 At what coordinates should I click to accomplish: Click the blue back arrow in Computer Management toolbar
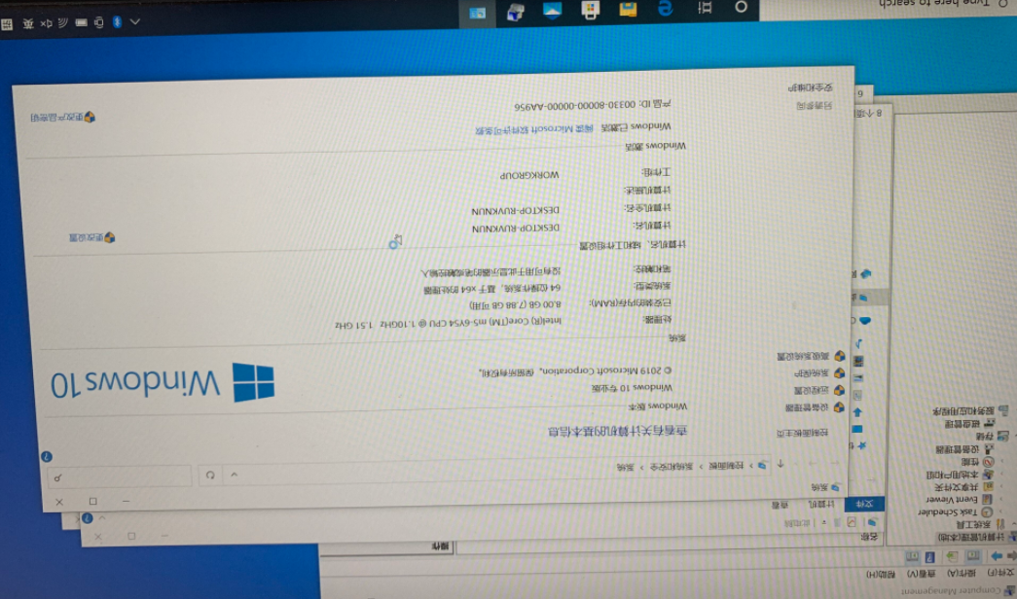point(997,556)
